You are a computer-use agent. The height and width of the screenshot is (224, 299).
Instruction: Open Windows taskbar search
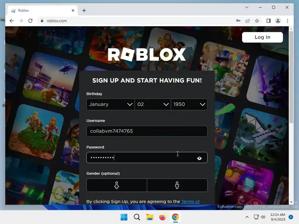tap(137, 217)
